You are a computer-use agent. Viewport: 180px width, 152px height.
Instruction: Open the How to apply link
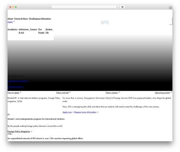pyautogui.click(x=13, y=93)
